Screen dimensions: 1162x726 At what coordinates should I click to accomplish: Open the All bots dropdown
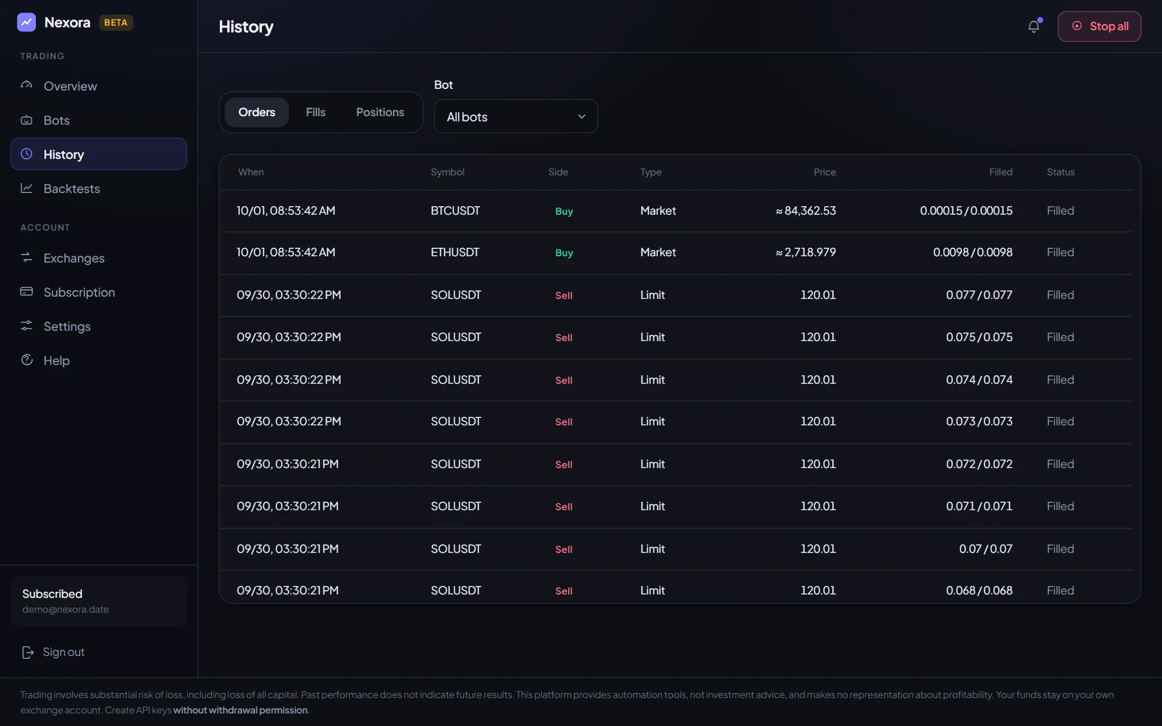coord(515,116)
